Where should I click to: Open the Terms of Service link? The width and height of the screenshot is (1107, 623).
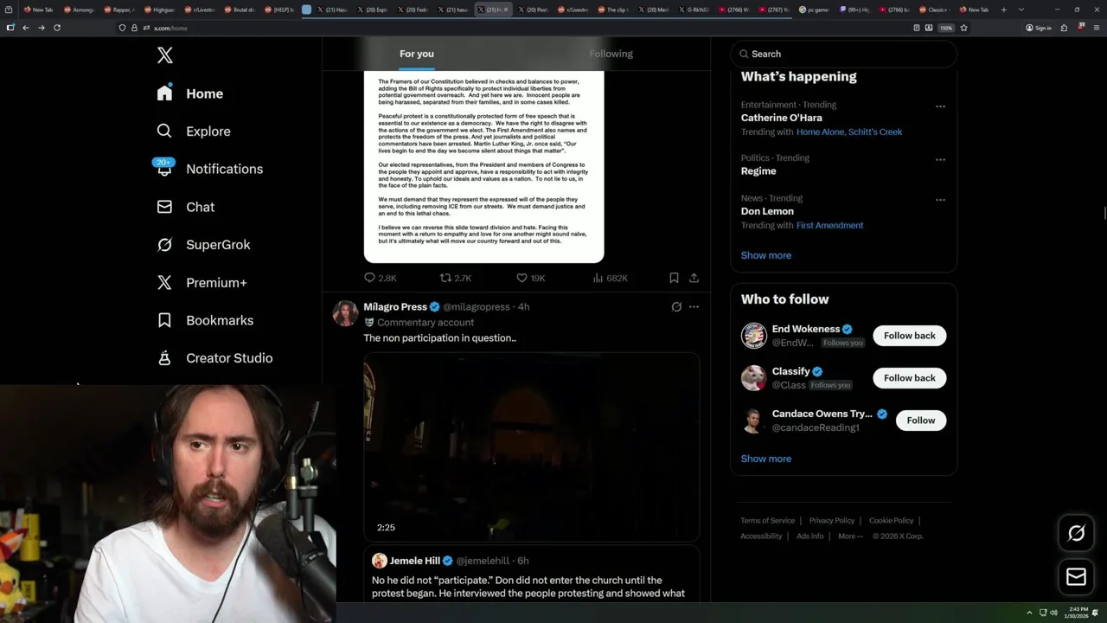pos(767,521)
